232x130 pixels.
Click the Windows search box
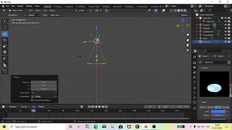tap(37, 127)
